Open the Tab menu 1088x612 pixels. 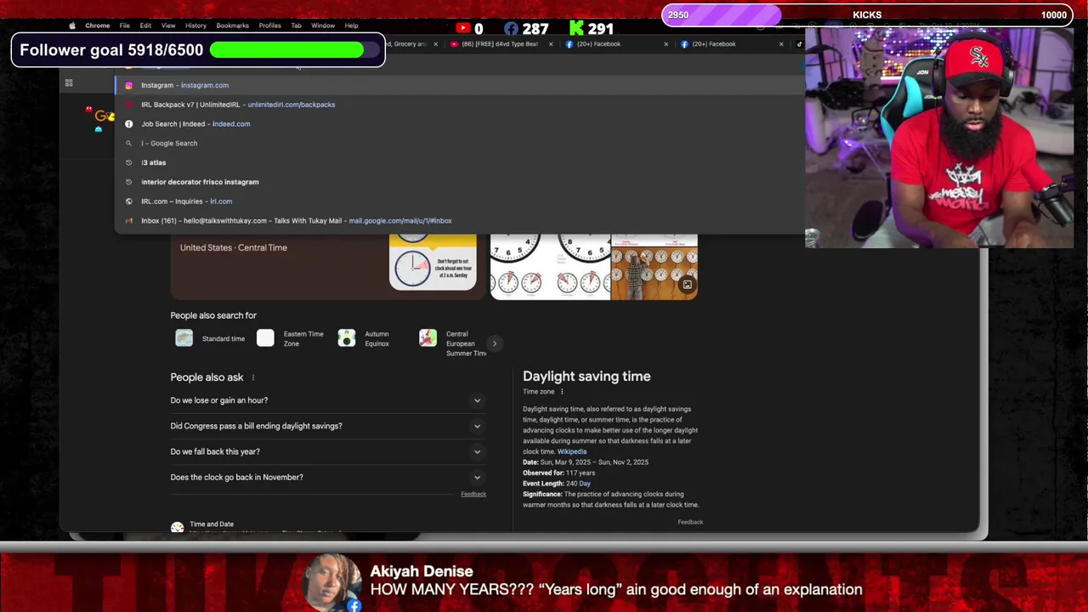pyautogui.click(x=296, y=25)
